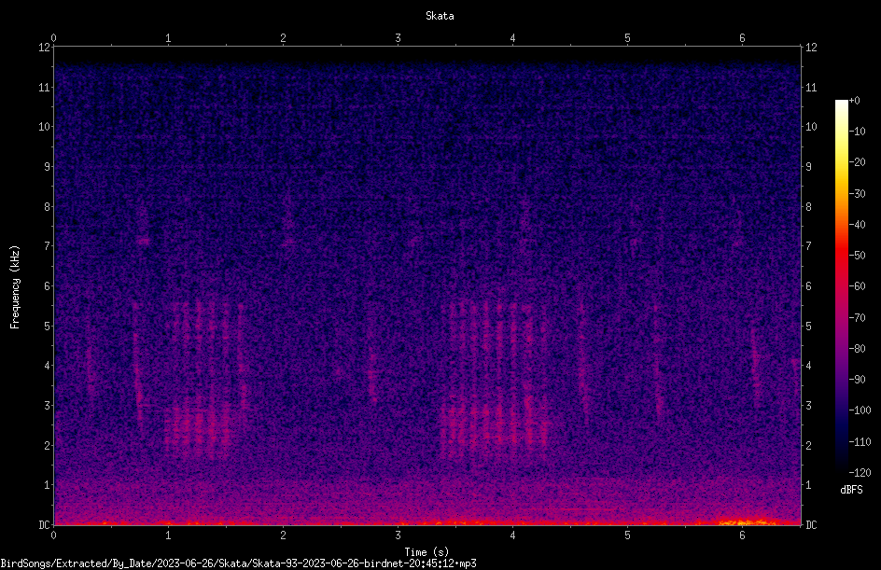Click the '-30' value on the color scale

click(857, 194)
